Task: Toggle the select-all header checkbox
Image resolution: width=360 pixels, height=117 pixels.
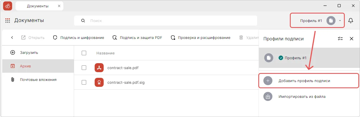Action: point(84,53)
